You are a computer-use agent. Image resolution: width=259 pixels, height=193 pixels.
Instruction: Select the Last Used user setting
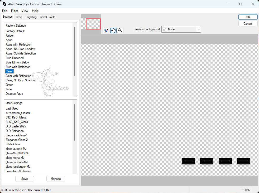12,108
